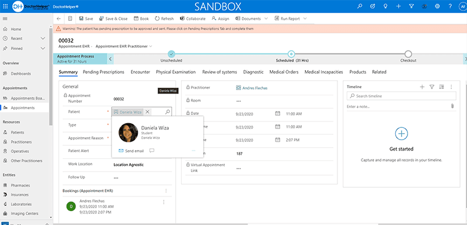Click the chat icon in contact card
Image resolution: width=467 pixels, height=225 pixels.
tap(152, 151)
